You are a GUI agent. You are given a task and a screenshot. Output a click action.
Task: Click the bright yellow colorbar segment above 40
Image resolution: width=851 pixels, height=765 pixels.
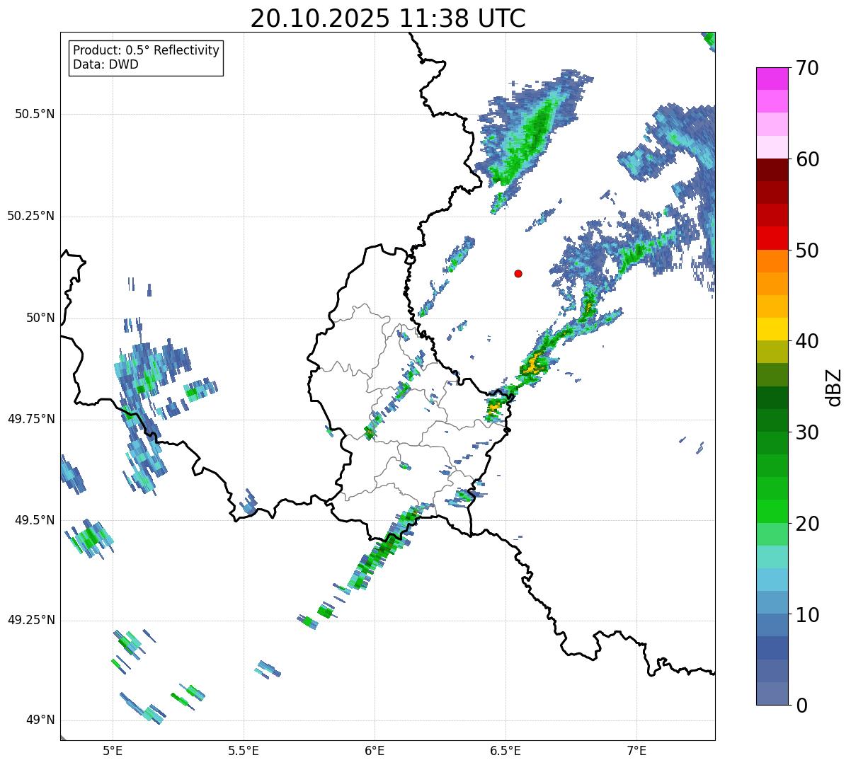(x=772, y=329)
